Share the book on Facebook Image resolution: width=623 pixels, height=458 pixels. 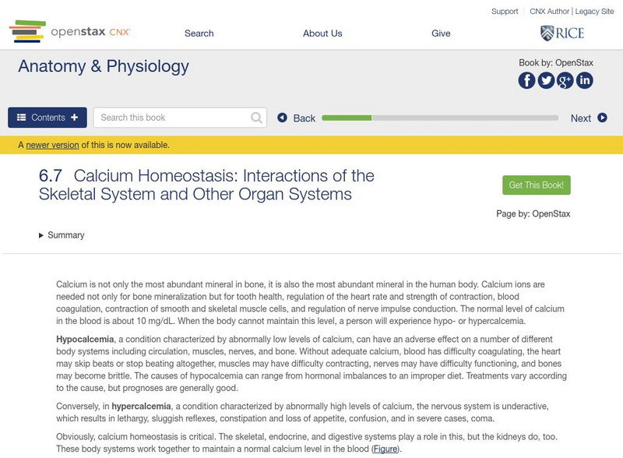coord(526,80)
